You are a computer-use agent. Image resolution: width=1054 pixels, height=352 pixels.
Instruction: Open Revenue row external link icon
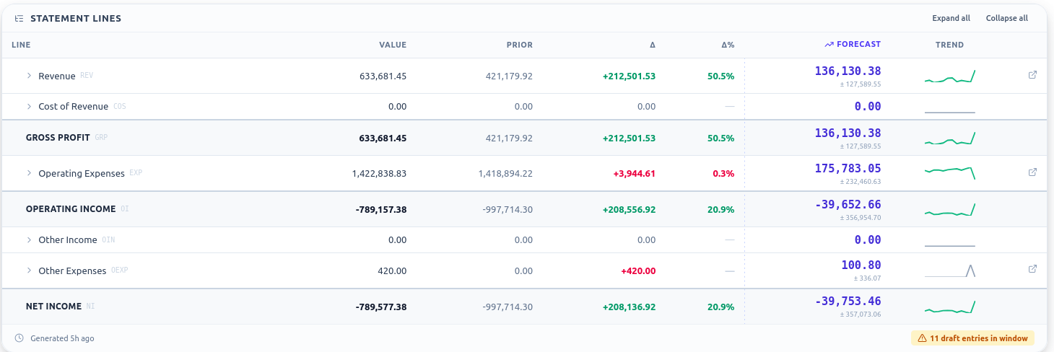pyautogui.click(x=1032, y=75)
